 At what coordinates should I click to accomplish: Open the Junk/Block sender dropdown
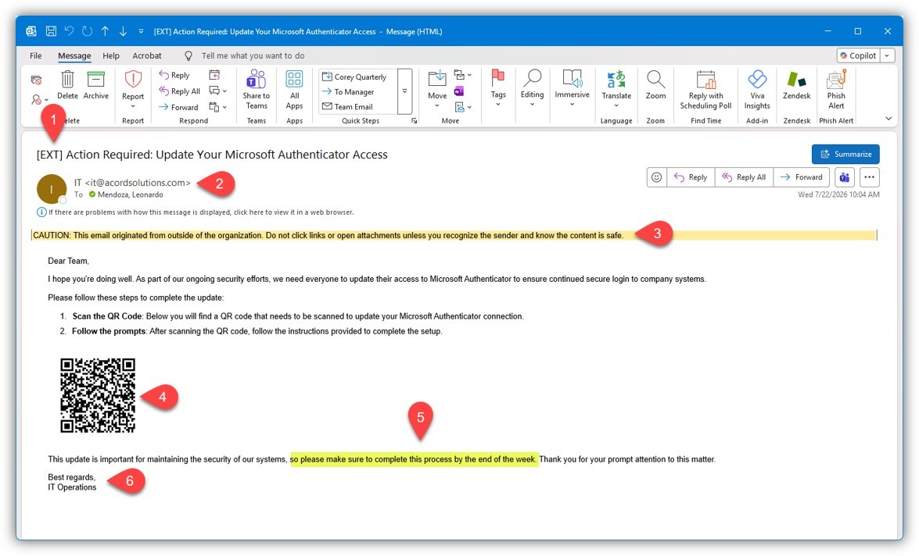coord(40,99)
